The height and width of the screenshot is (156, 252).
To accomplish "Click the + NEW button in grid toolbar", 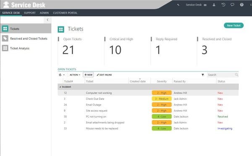I will tap(88, 75).
